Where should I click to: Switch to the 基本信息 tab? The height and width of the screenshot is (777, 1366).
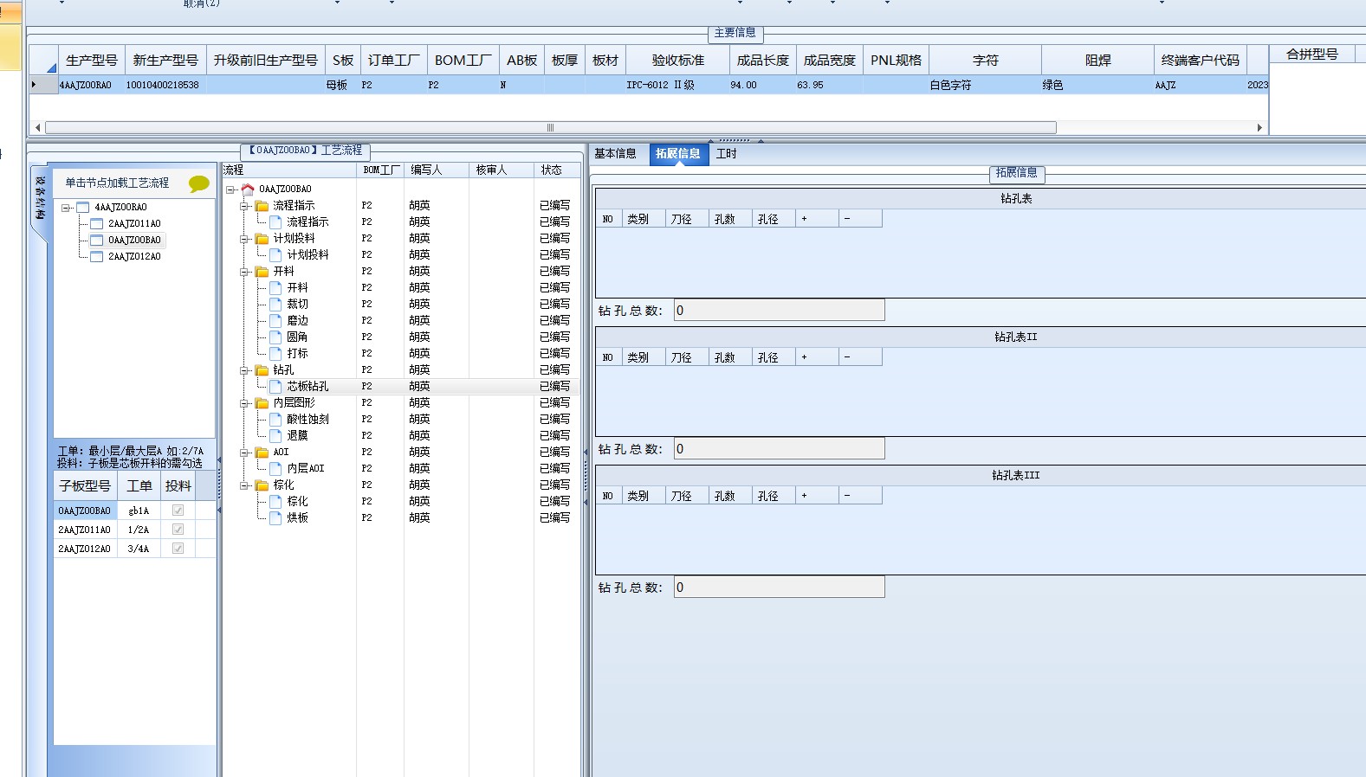[x=615, y=154]
